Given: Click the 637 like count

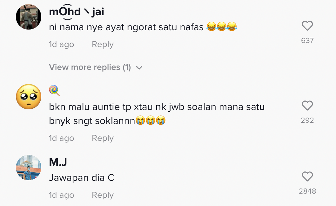Looking at the screenshot, I should coord(307,41).
